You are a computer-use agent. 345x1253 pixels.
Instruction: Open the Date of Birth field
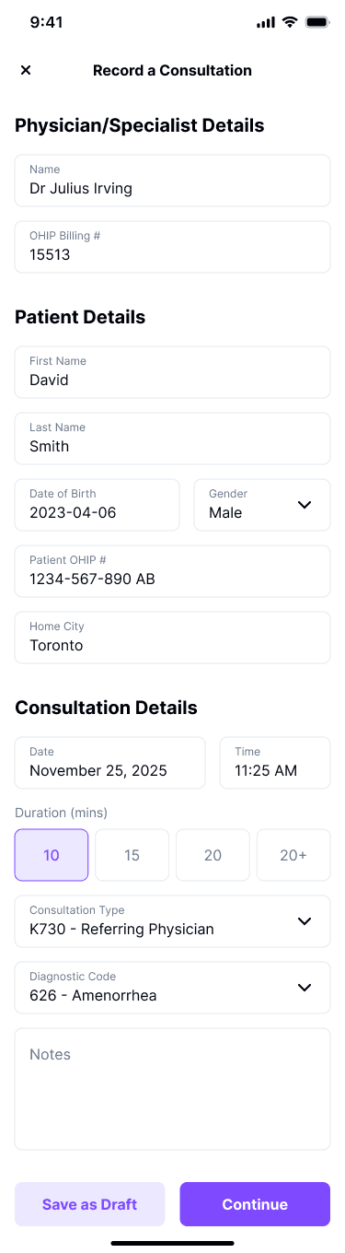tap(97, 505)
